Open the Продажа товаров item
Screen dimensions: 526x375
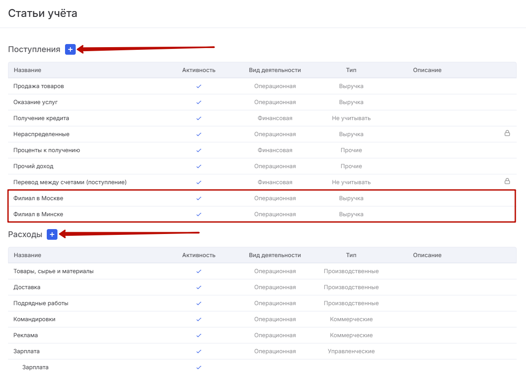[x=39, y=86]
